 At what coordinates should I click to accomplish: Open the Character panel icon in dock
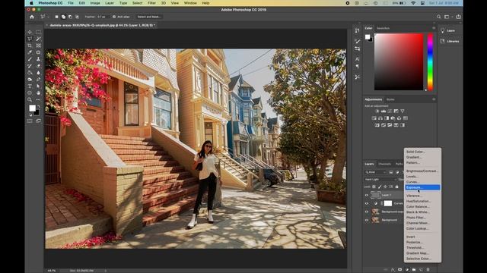(x=357, y=59)
